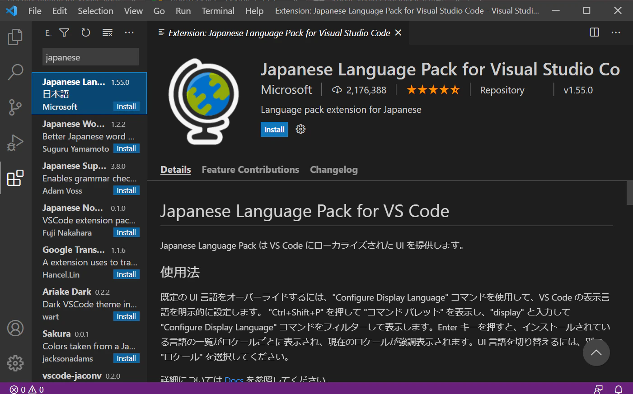Click the details page vertical scrollbar

630,193
